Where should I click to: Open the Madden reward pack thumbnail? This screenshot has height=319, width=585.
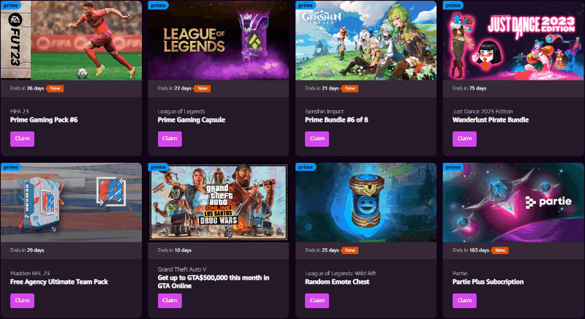(71, 202)
